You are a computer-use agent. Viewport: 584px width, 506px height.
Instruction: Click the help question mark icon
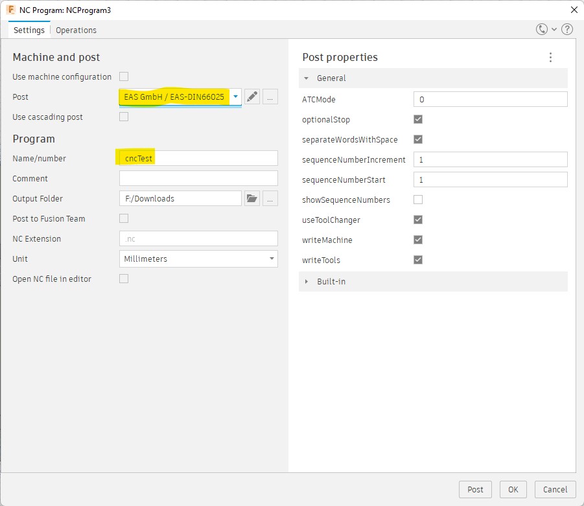(567, 30)
